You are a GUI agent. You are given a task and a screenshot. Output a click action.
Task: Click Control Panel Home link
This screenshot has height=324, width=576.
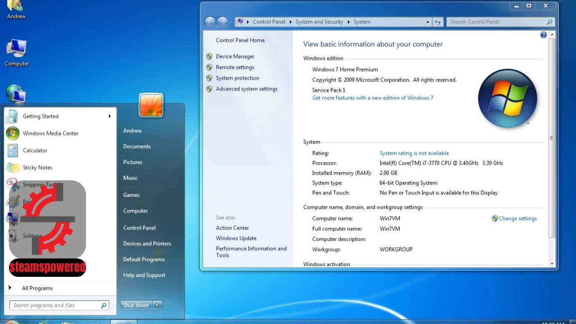point(240,40)
